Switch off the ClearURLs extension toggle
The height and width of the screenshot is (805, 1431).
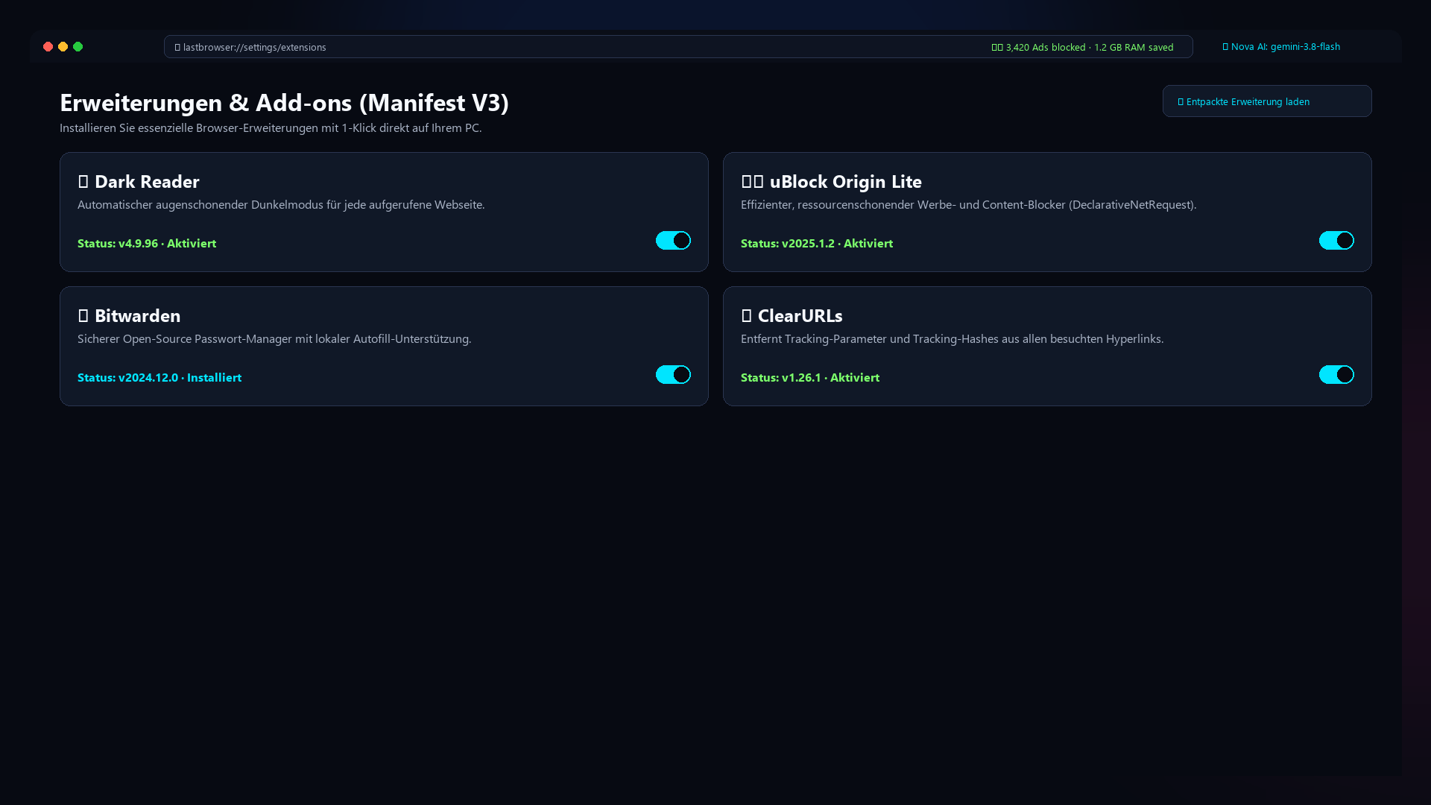(x=1336, y=374)
